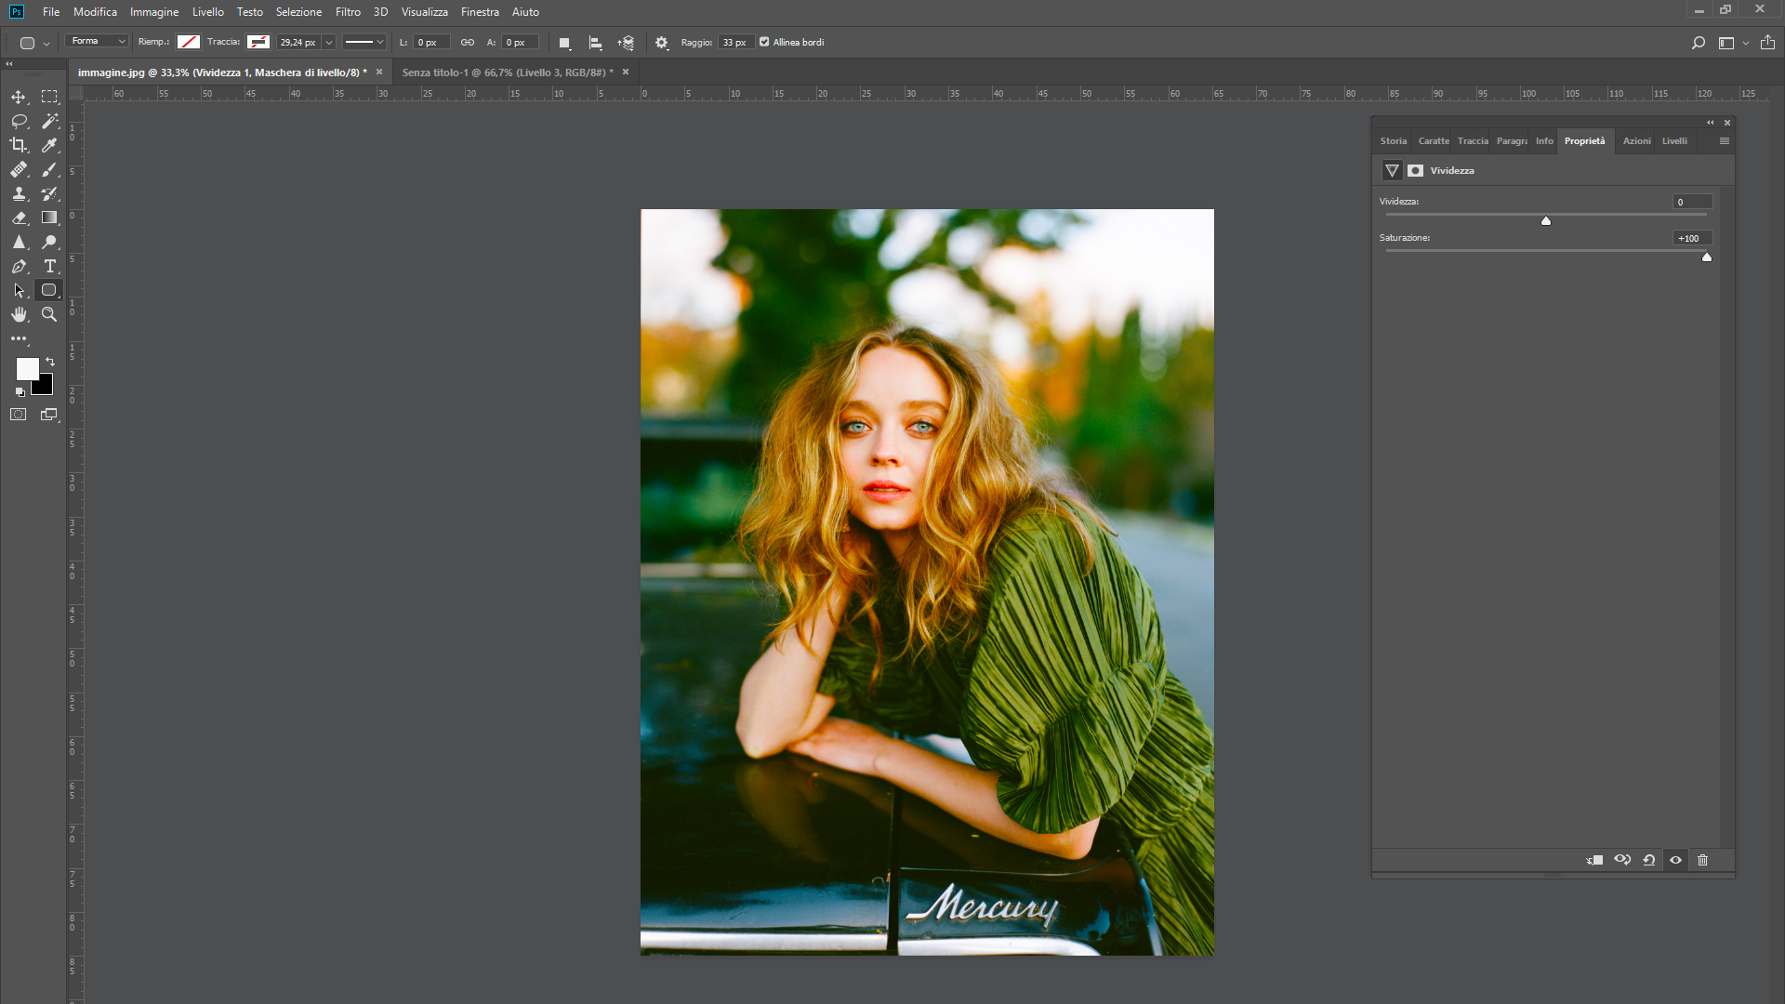Image resolution: width=1785 pixels, height=1004 pixels.
Task: Reset Vividezza adjustment to defaults
Action: click(x=1648, y=860)
